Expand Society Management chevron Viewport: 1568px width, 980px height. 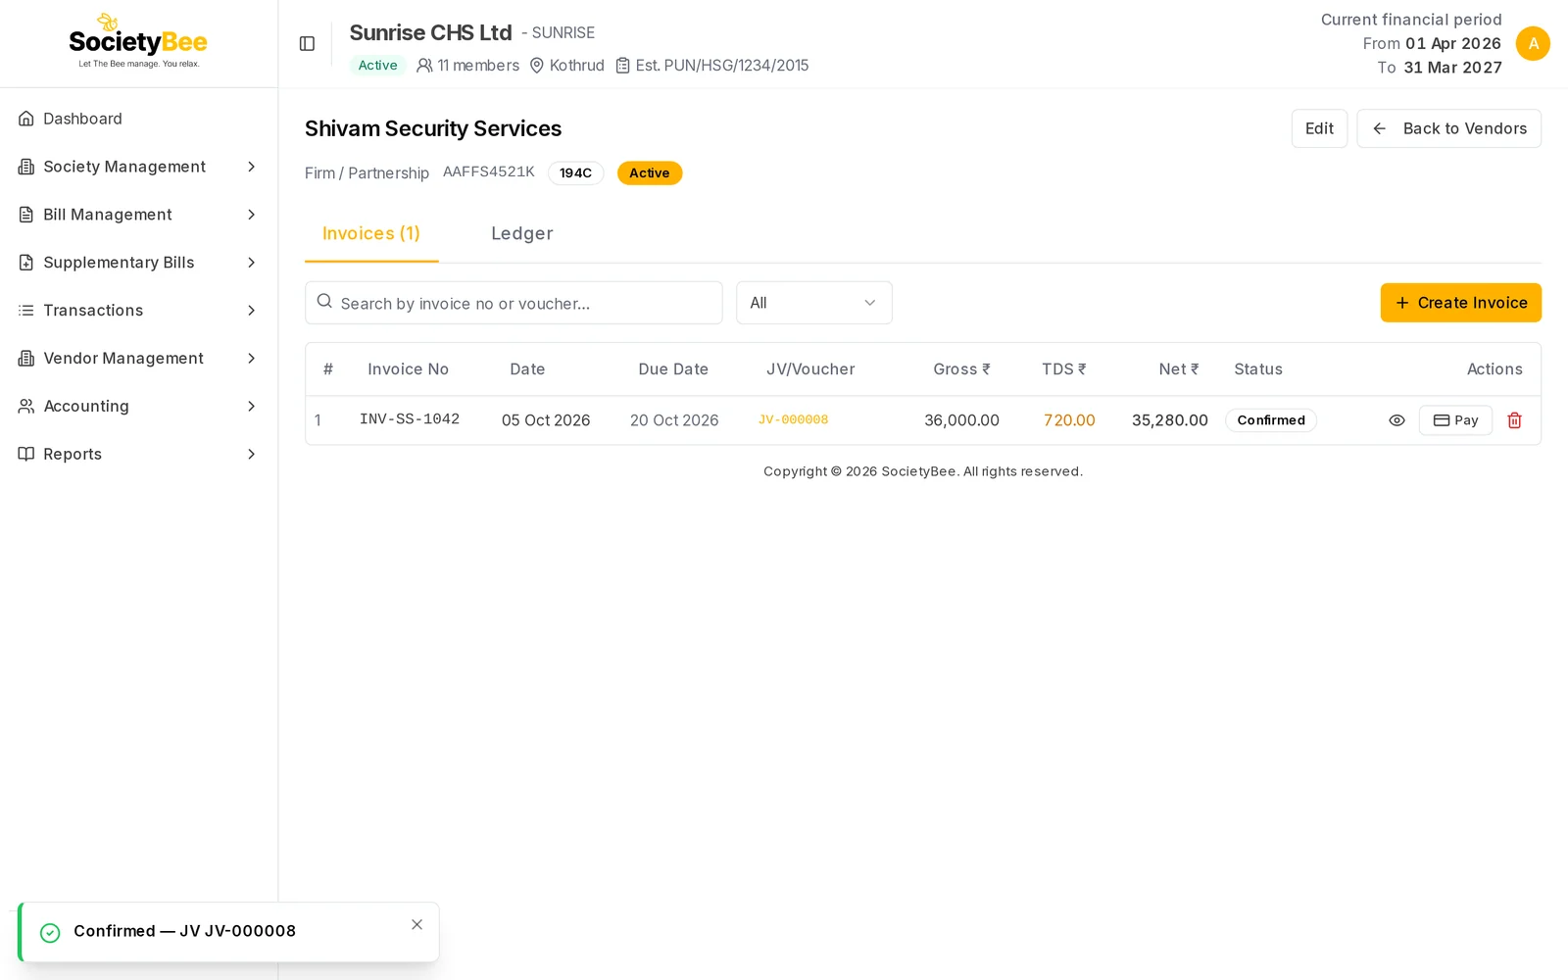click(x=252, y=167)
